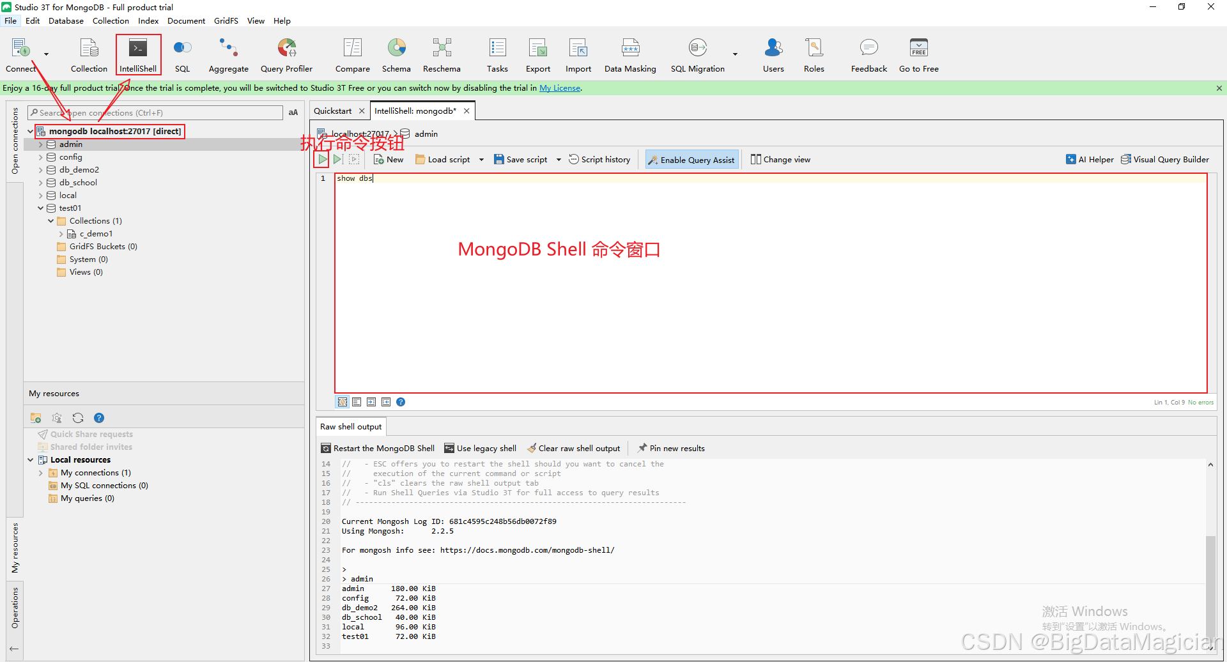Viewport: 1227px width, 662px height.
Task: Open the My License link
Action: [560, 88]
